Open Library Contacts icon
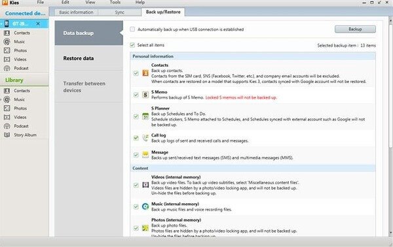The height and width of the screenshot is (247, 393). coord(7,90)
